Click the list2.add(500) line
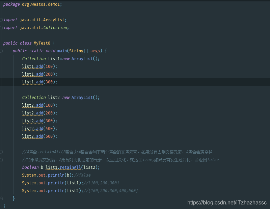 tap(39, 136)
